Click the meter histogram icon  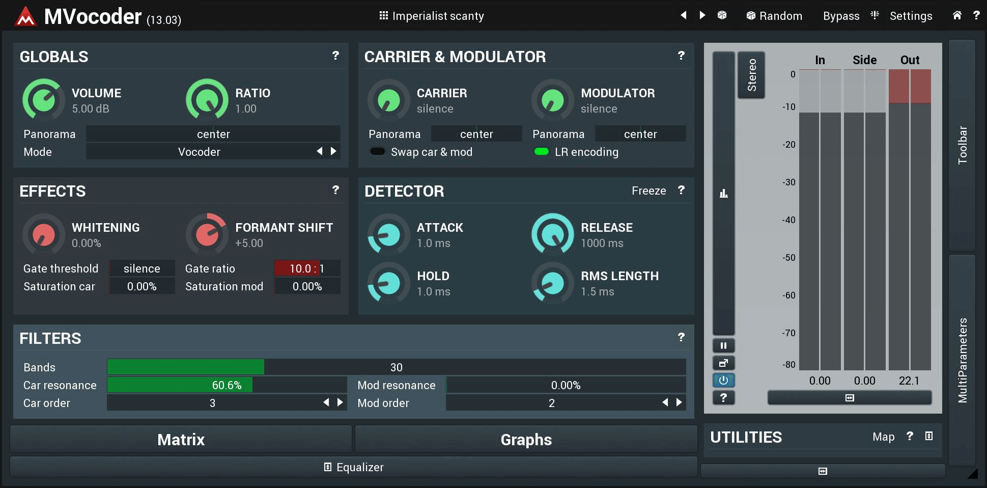coord(723,193)
